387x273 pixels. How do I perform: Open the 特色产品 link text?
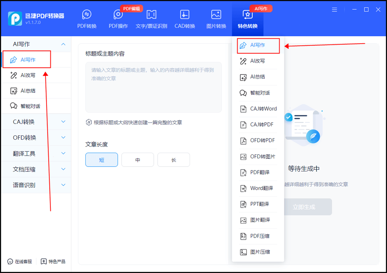pos(57,261)
